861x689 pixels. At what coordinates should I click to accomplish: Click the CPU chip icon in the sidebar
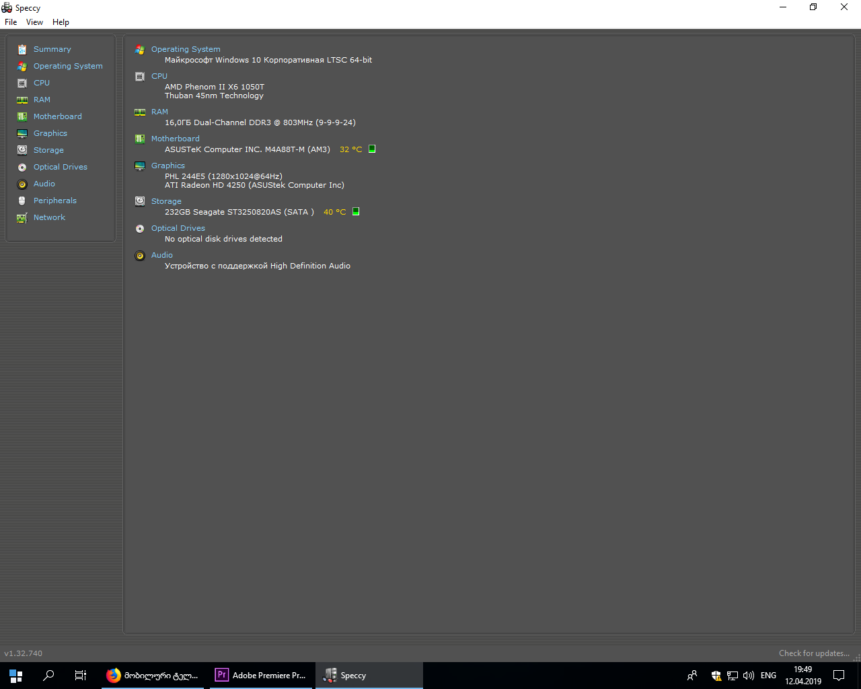22,83
